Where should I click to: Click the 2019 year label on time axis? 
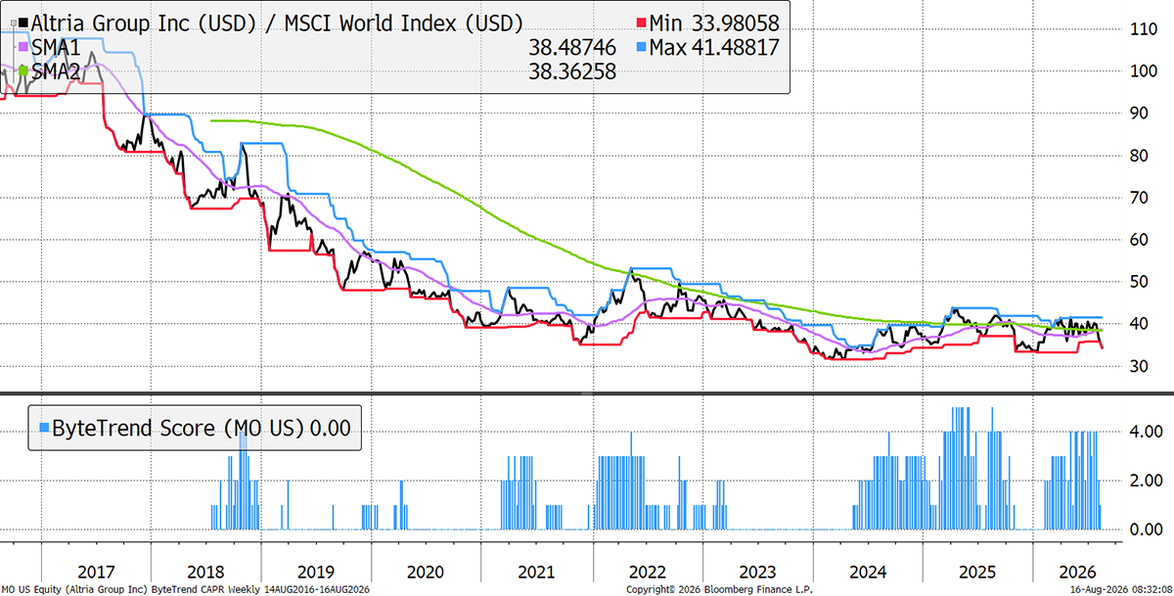pos(314,571)
